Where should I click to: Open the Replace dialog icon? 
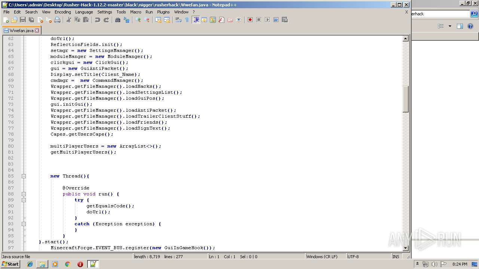click(126, 20)
